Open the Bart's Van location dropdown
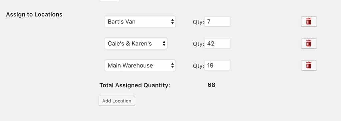 point(140,22)
